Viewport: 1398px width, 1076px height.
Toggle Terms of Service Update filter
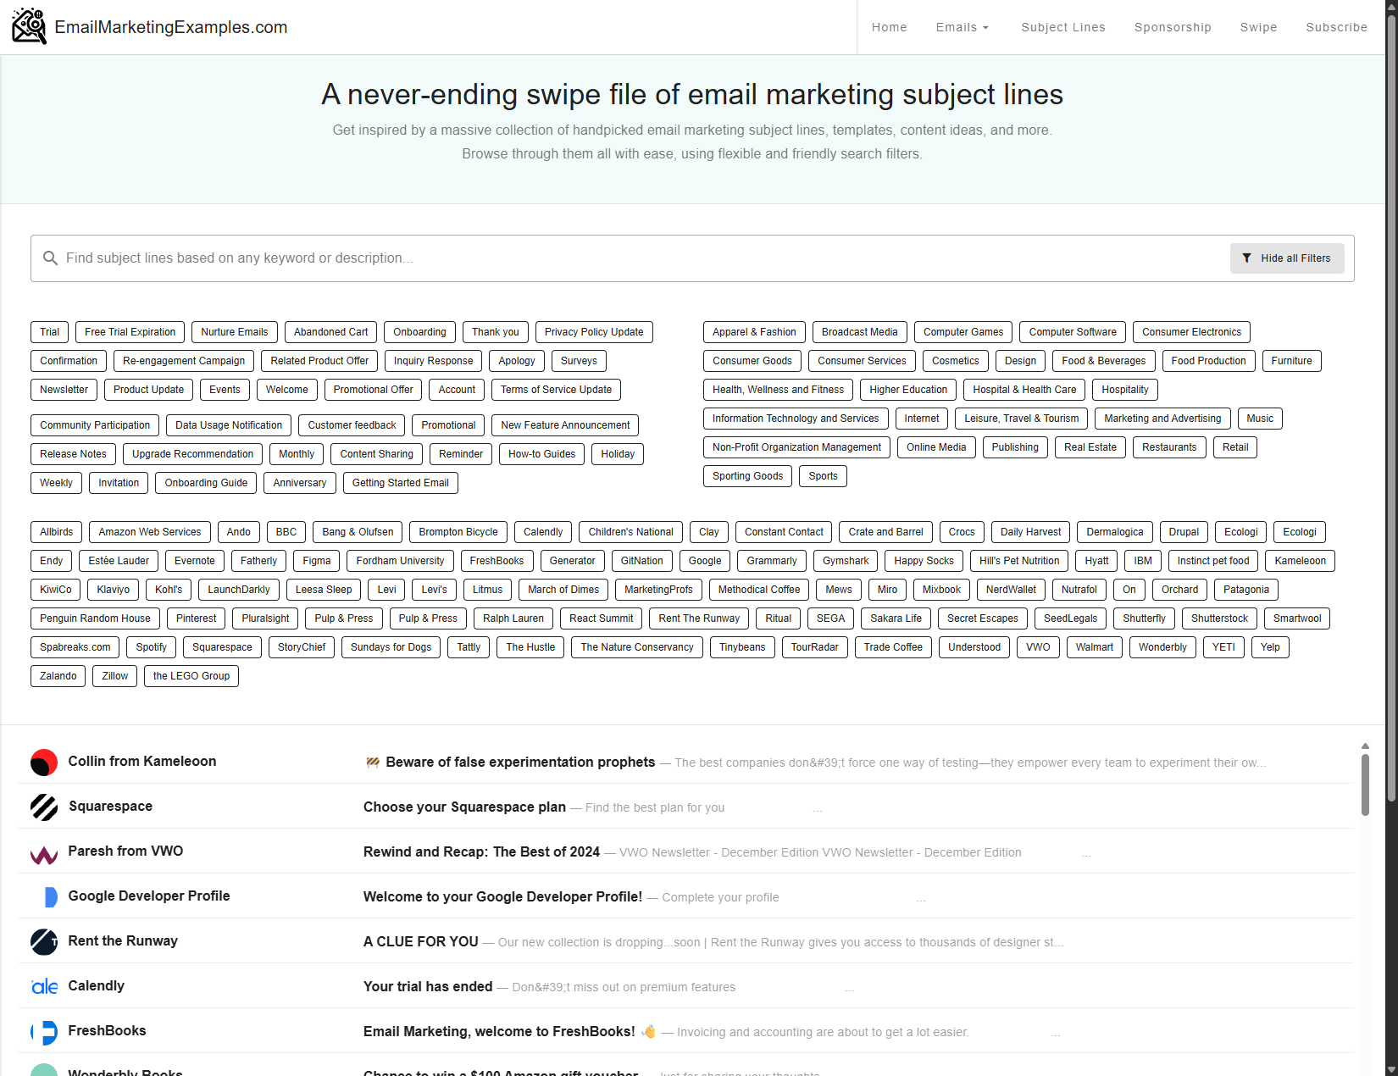556,390
